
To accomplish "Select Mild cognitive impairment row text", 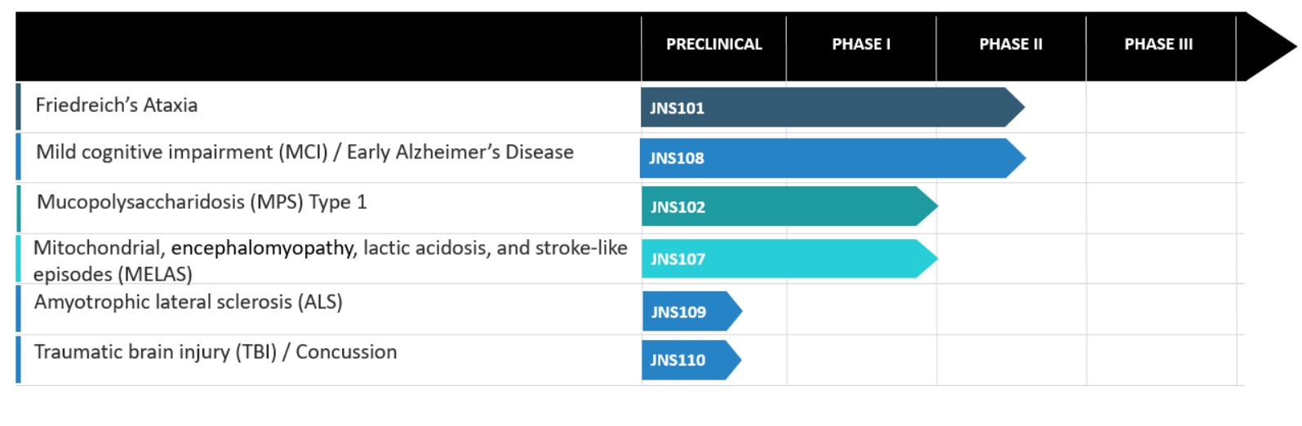I will [304, 153].
